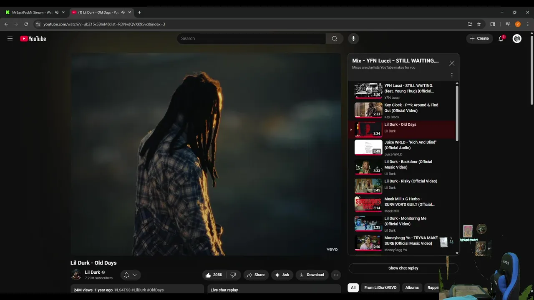The width and height of the screenshot is (534, 300).
Task: Select Lil Durk - Old Days playlist entry
Action: tap(402, 129)
